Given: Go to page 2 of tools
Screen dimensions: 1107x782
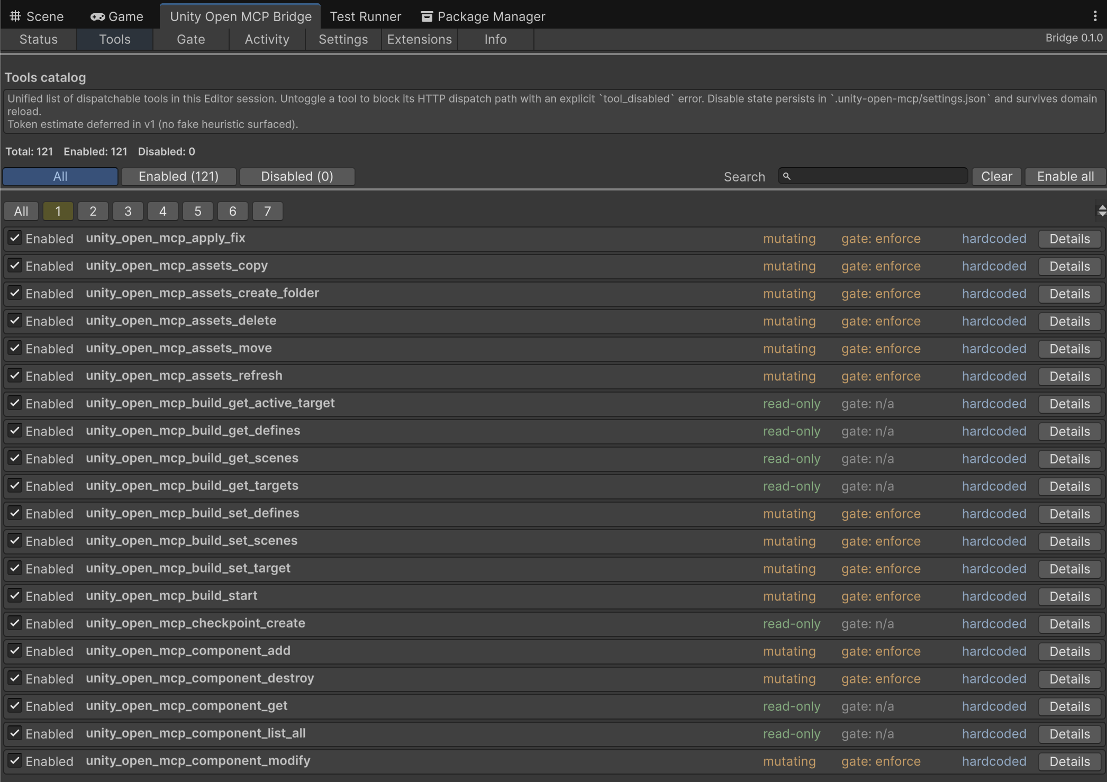Looking at the screenshot, I should (93, 211).
